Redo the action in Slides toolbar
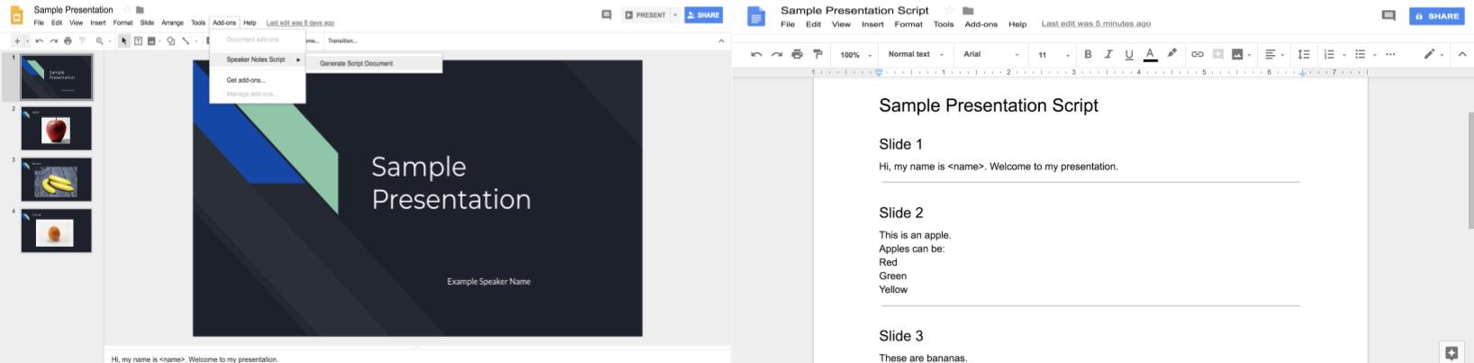Viewport: 1474px width, 363px height. pos(54,41)
